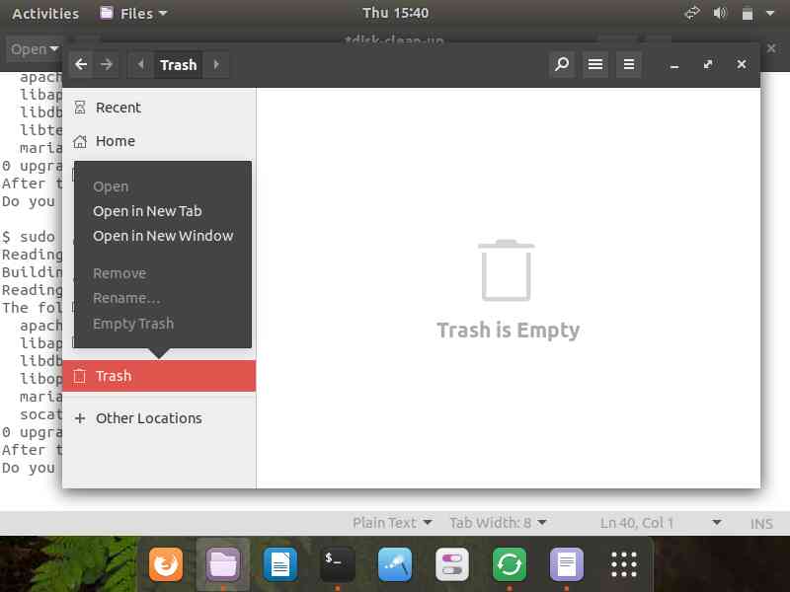Open the Files app menu in top bar
The image size is (790, 592).
coord(134,13)
